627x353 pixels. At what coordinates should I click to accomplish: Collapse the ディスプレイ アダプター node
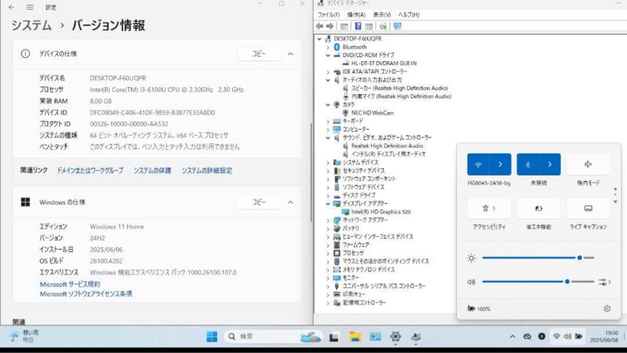(329, 205)
